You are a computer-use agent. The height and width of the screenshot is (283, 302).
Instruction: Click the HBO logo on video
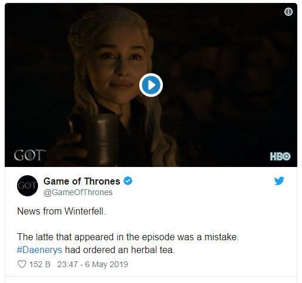click(x=280, y=156)
